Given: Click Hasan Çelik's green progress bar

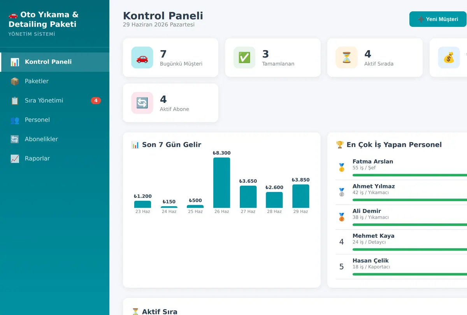Looking at the screenshot, I should (x=410, y=274).
